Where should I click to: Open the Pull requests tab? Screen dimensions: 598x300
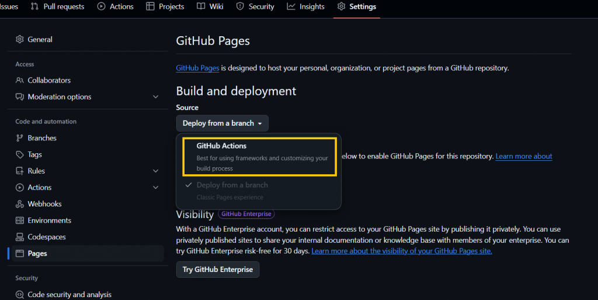coord(58,6)
